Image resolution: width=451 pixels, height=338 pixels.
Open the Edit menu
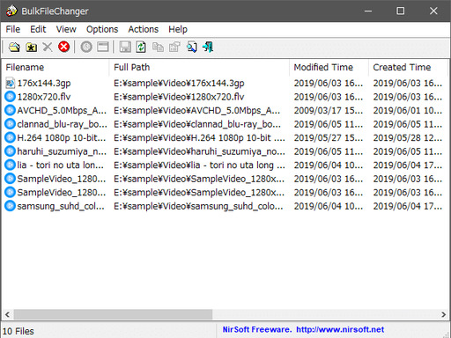click(38, 29)
